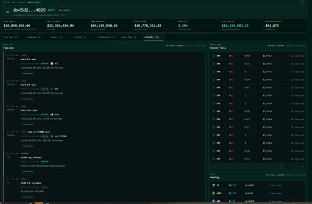Viewport: 312px width, 204px height.
Task: Go to Recent fills page 3
Action: coord(291,166)
